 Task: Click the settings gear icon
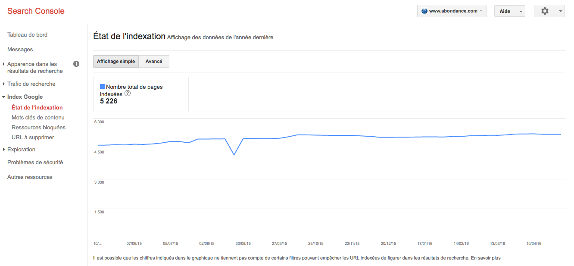pyautogui.click(x=545, y=11)
